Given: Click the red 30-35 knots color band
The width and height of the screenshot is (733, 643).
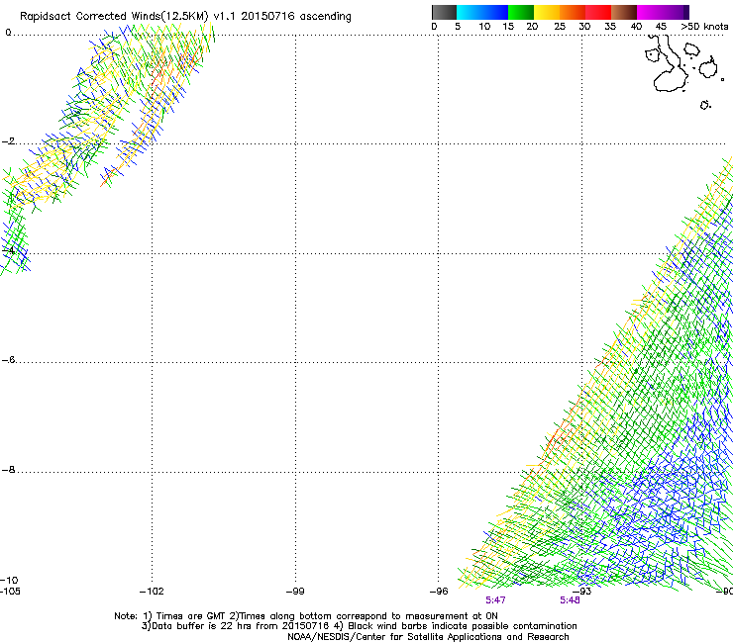Looking at the screenshot, I should coord(598,12).
